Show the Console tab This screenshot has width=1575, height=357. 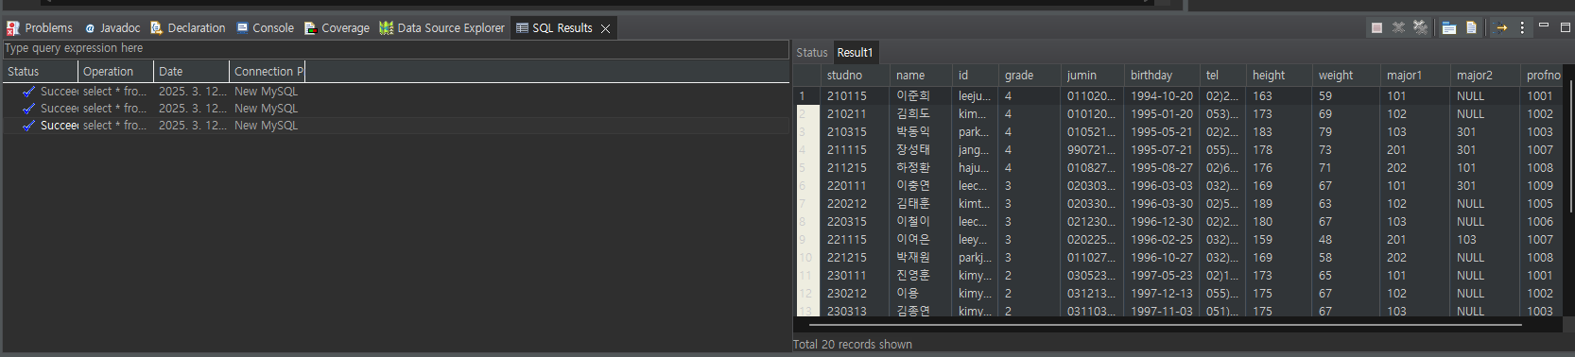(x=266, y=28)
